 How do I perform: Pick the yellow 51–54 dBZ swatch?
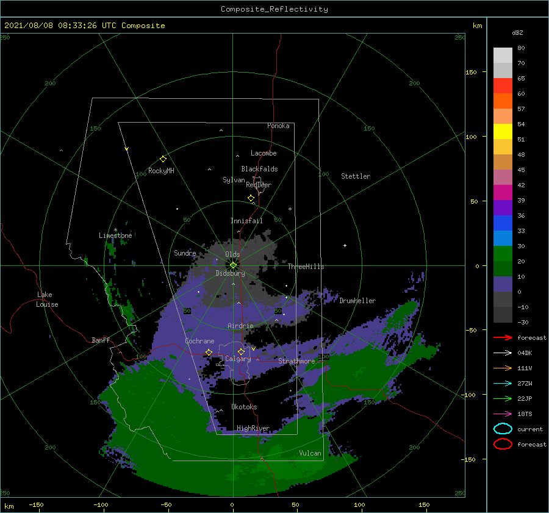tap(503, 132)
